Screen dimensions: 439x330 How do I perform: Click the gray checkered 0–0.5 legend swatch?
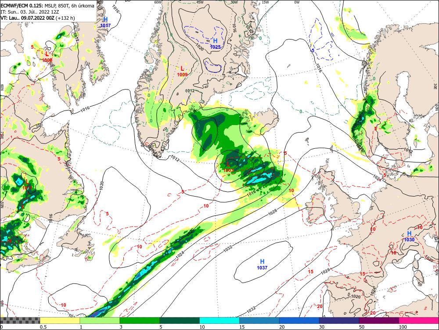[20, 320]
